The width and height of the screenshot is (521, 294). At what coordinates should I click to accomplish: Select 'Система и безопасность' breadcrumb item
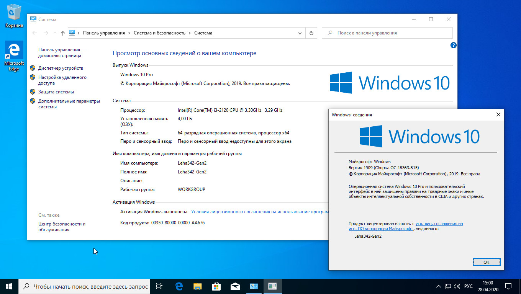click(159, 33)
